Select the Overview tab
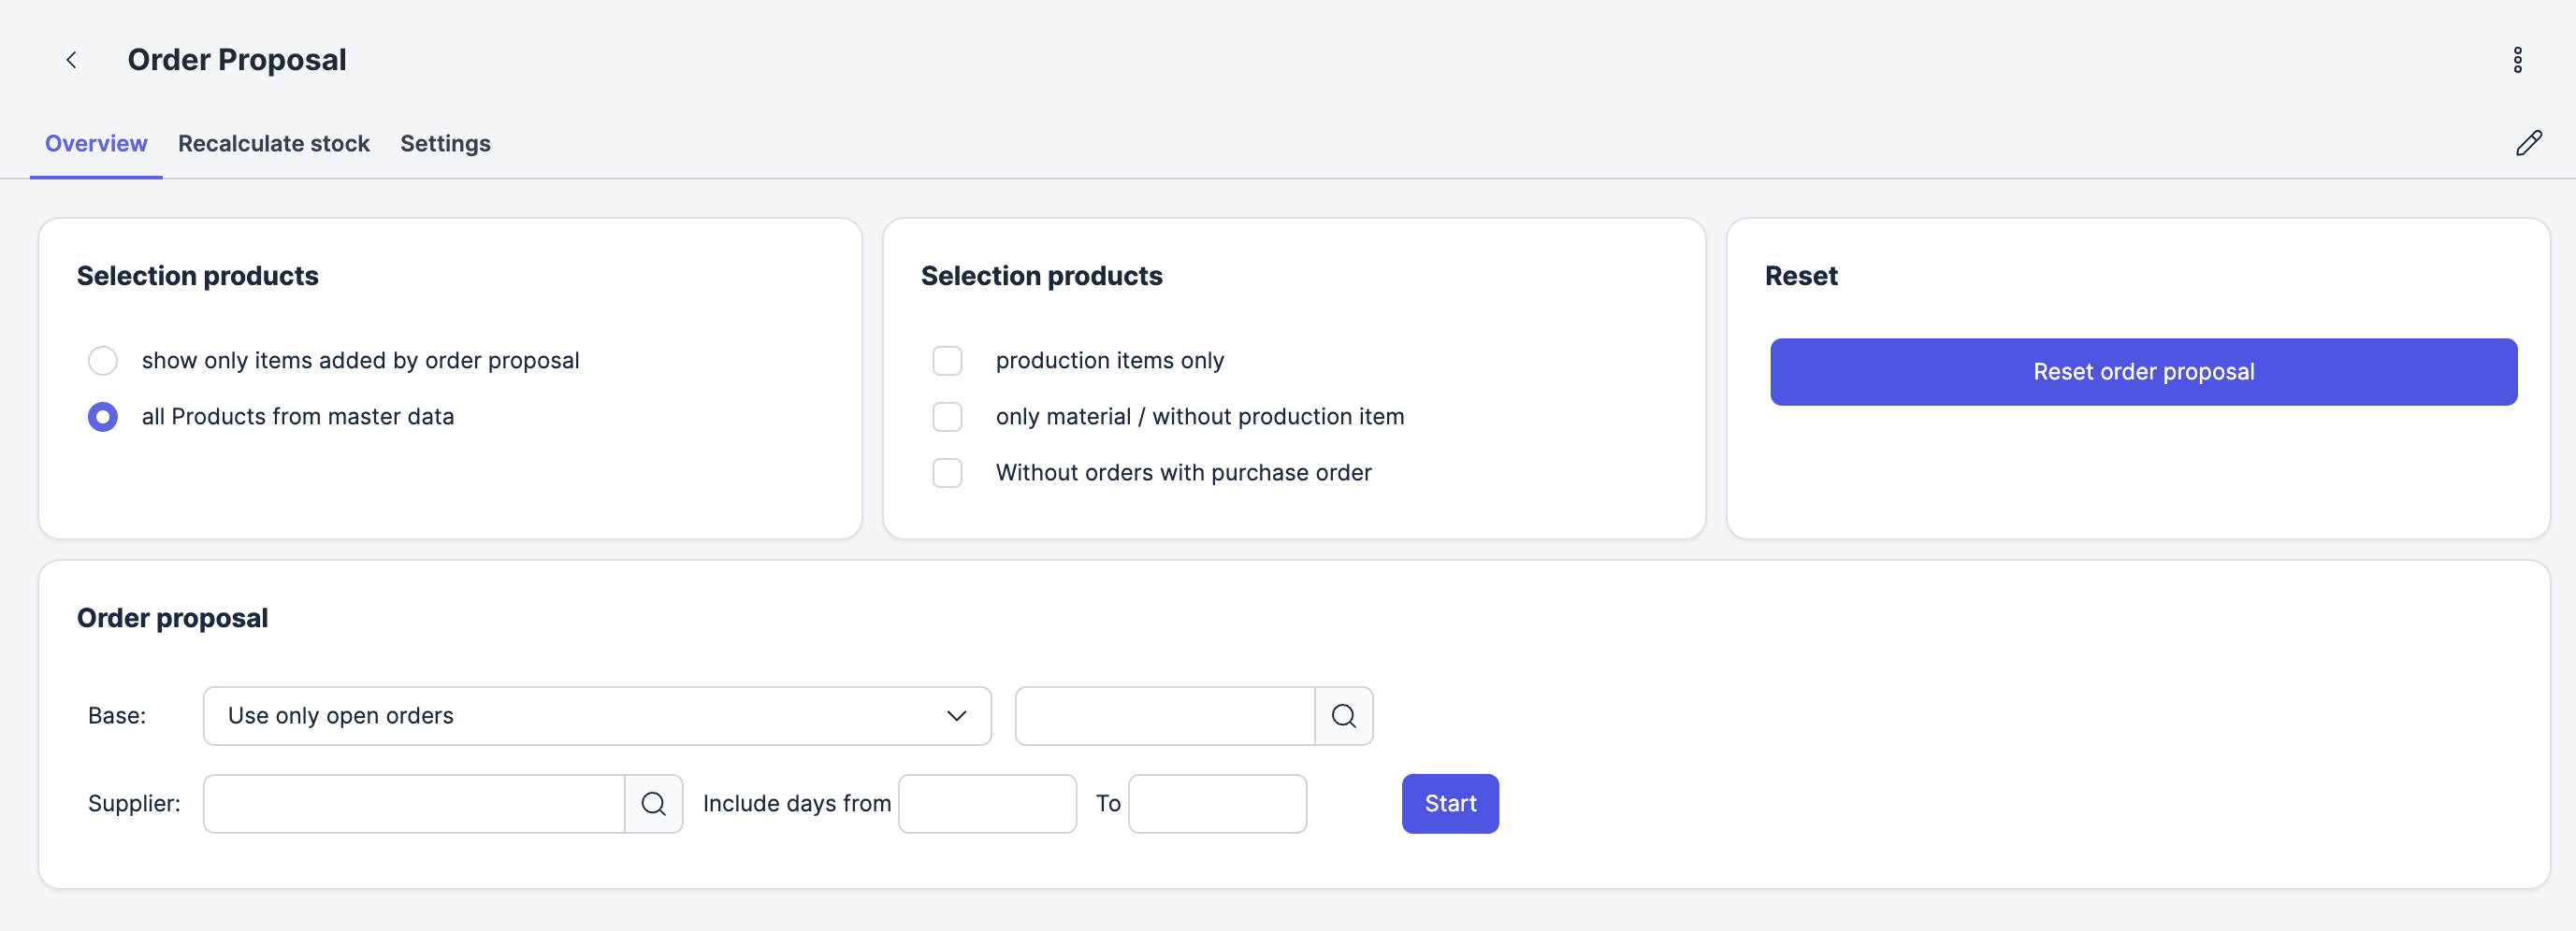The height and width of the screenshot is (931, 2576). pyautogui.click(x=96, y=144)
